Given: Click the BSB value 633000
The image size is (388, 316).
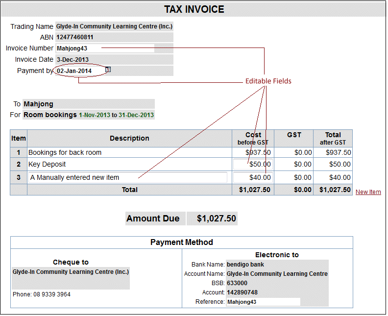Looking at the screenshot, I should tap(237, 283).
